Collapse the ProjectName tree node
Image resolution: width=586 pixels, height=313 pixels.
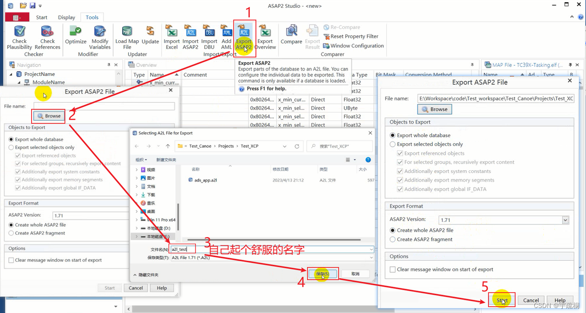click(11, 74)
